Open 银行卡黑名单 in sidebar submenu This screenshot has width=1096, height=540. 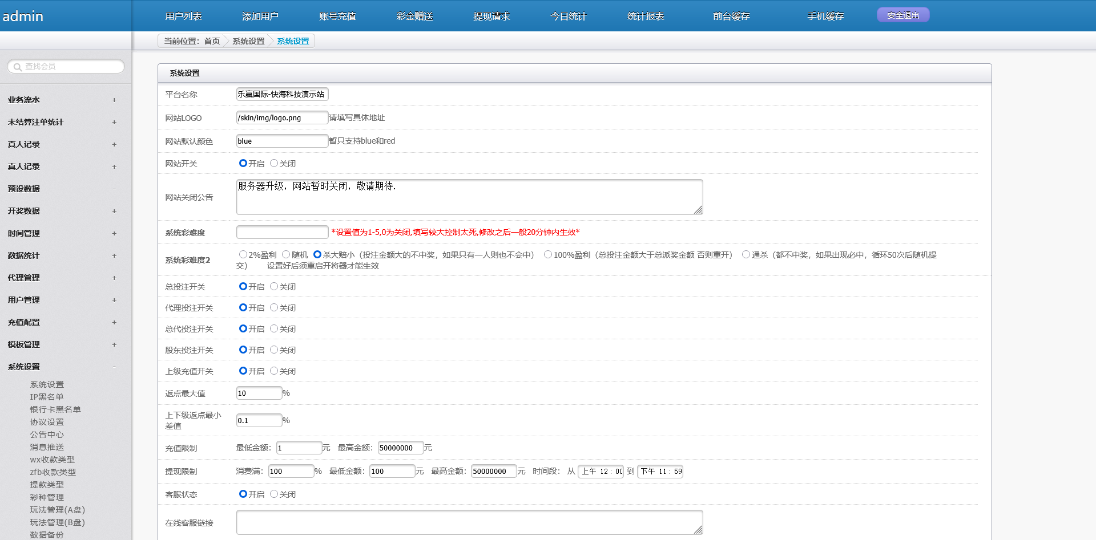[x=55, y=409]
